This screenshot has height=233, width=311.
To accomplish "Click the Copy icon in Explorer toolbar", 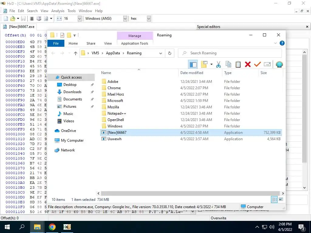I will tap(228, 64).
